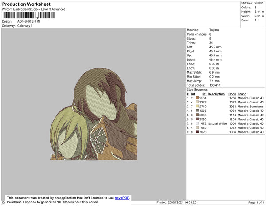Pick the swatch beside stitch count 4285
The height and width of the screenshot is (206, 266).
pos(197,111)
